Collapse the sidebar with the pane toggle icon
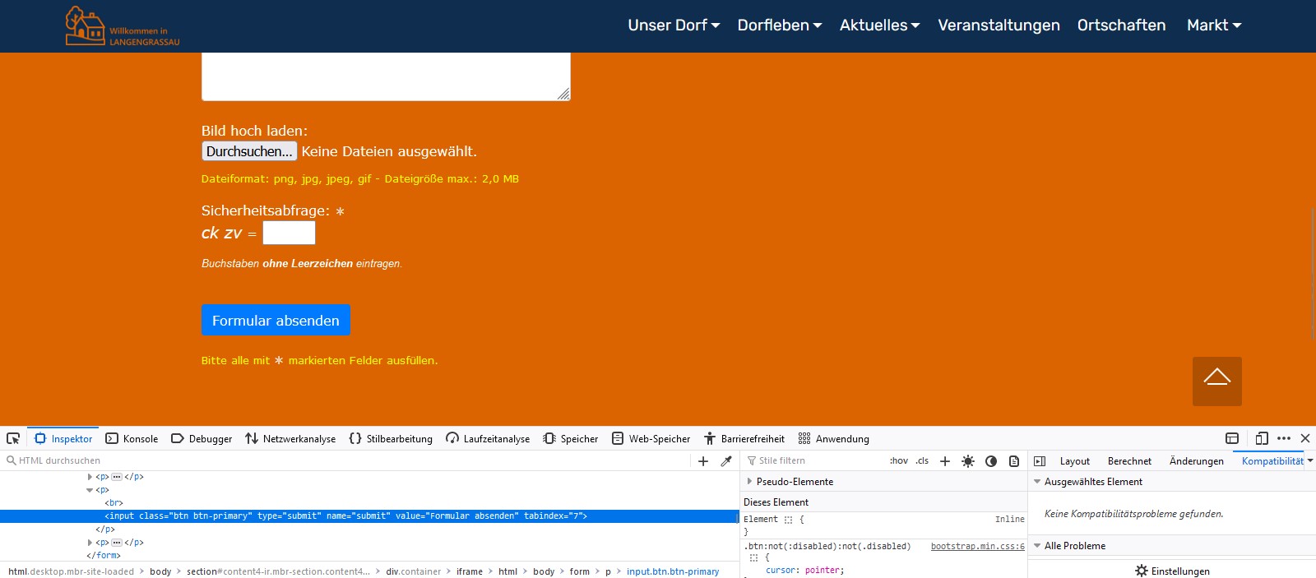 pyautogui.click(x=1040, y=461)
